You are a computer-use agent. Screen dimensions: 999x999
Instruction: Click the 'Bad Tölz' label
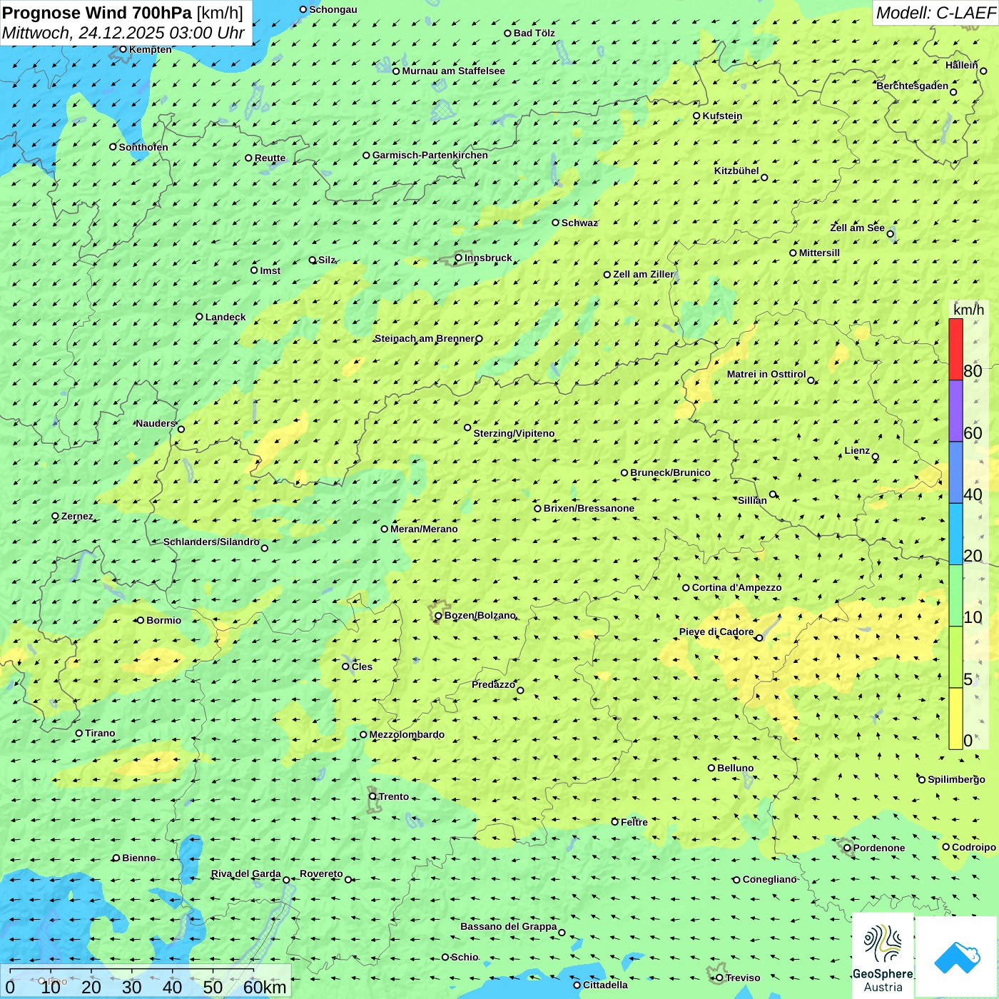click(x=534, y=33)
